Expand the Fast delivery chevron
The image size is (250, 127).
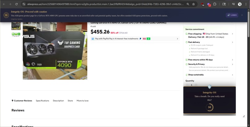tap(232, 42)
